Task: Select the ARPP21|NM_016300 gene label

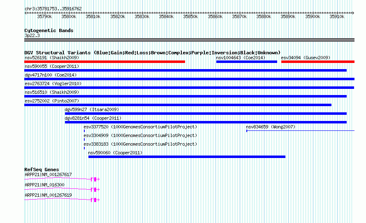Action: click(x=44, y=185)
